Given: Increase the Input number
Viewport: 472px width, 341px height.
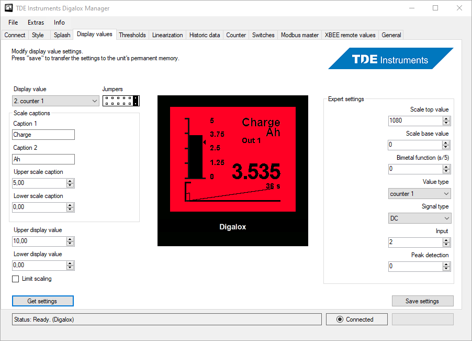Looking at the screenshot, I should tap(446, 240).
